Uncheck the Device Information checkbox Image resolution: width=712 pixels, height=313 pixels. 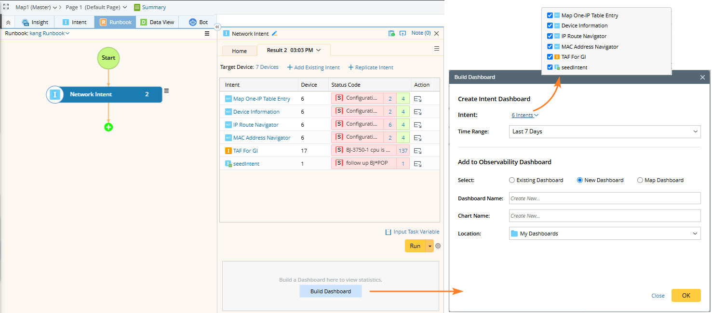tap(550, 26)
